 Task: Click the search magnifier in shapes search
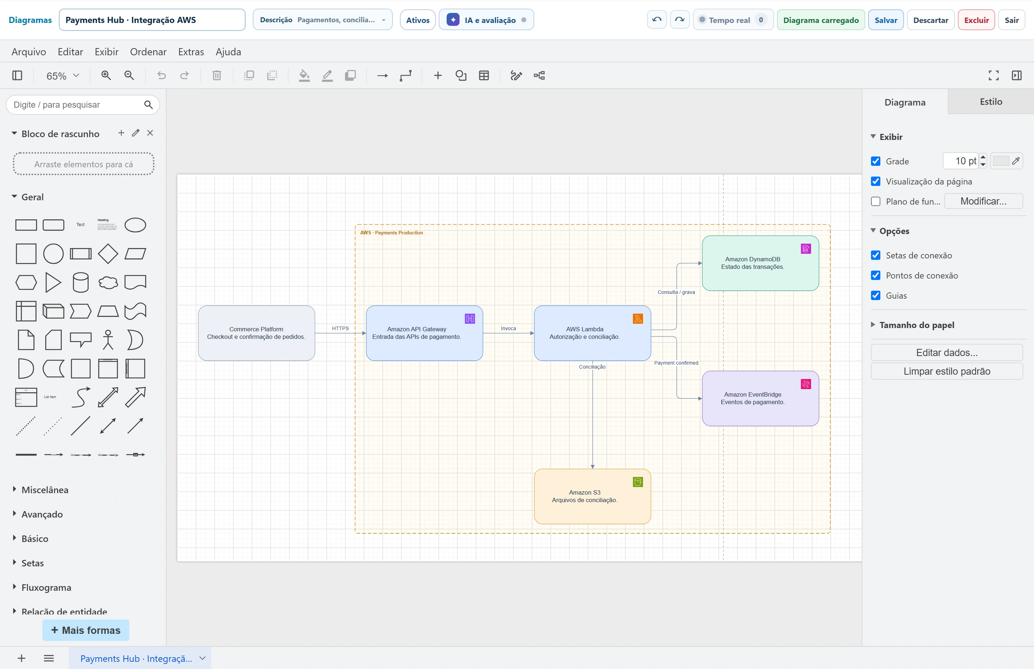[148, 105]
